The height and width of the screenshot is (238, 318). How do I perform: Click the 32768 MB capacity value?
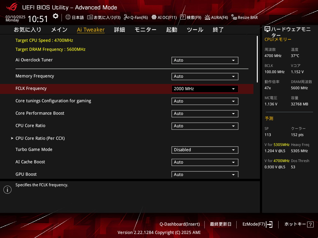pos(300,104)
